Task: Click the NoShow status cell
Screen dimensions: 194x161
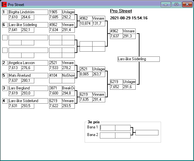Action: pyautogui.click(x=68, y=75)
